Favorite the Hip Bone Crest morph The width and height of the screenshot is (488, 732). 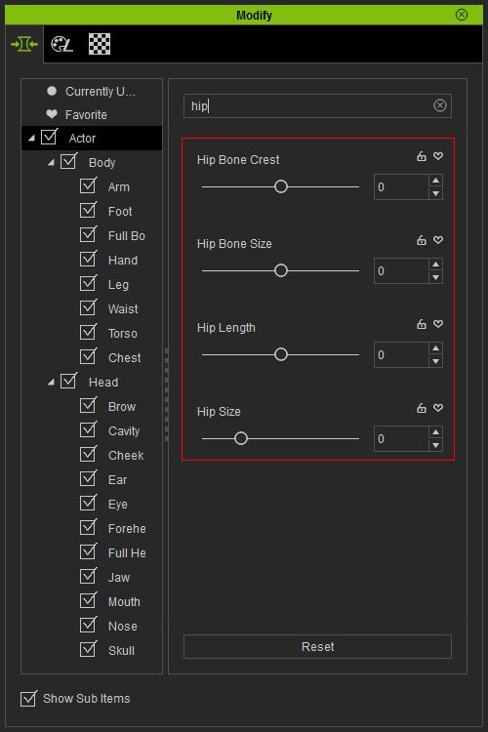(438, 156)
